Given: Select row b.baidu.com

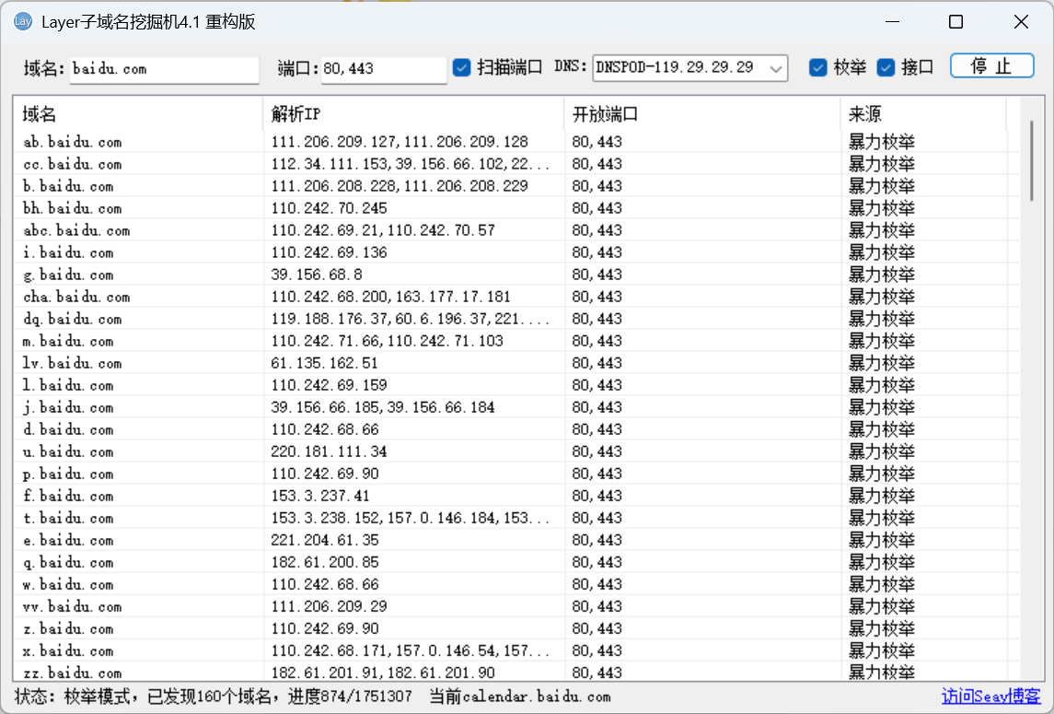Looking at the screenshot, I should [x=516, y=186].
